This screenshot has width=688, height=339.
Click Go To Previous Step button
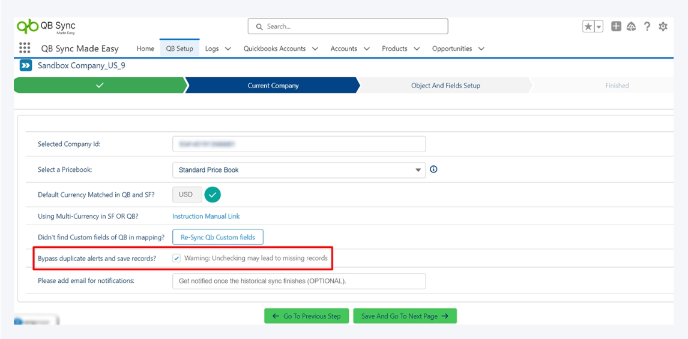pyautogui.click(x=306, y=316)
